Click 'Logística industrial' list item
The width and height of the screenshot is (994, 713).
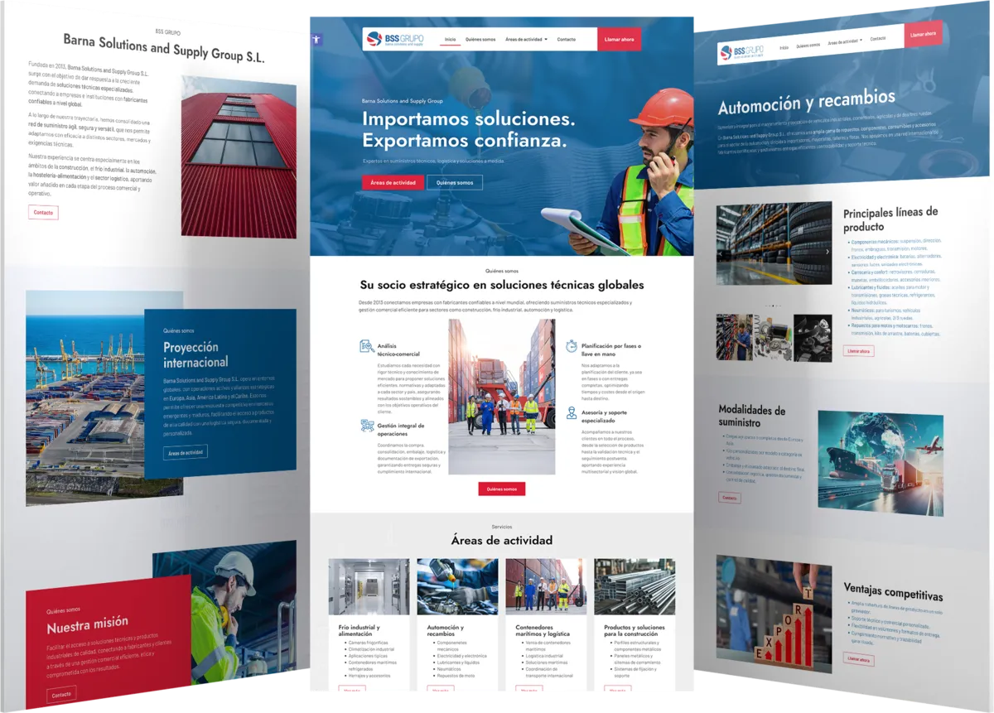543,656
